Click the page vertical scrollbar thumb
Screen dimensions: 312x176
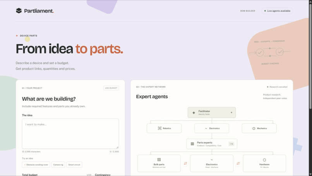[310, 56]
